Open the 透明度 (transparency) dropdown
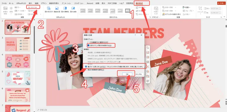Viewport: 227px width, 112px height. 19,14
